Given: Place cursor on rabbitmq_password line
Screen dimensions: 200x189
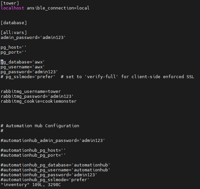Looking at the screenshot, I should tap(37, 96).
